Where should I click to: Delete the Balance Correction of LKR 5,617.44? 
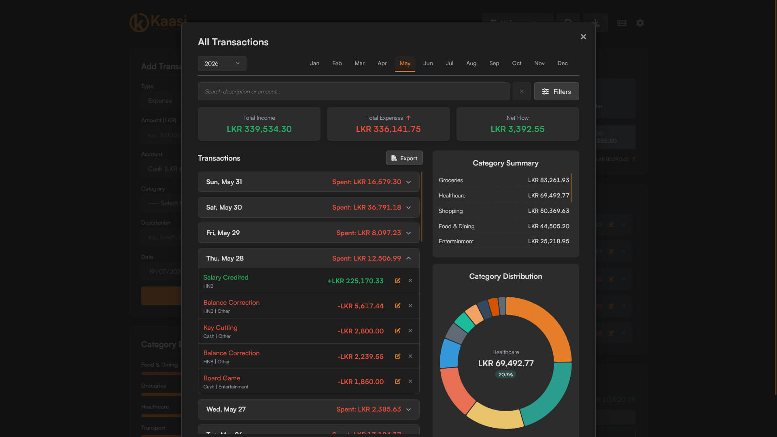click(410, 306)
